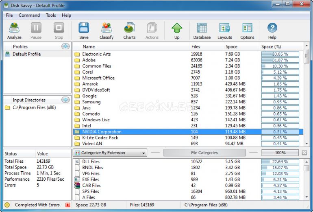
Task: Click the Electronic Arts folder icon
Action: pyautogui.click(x=77, y=54)
